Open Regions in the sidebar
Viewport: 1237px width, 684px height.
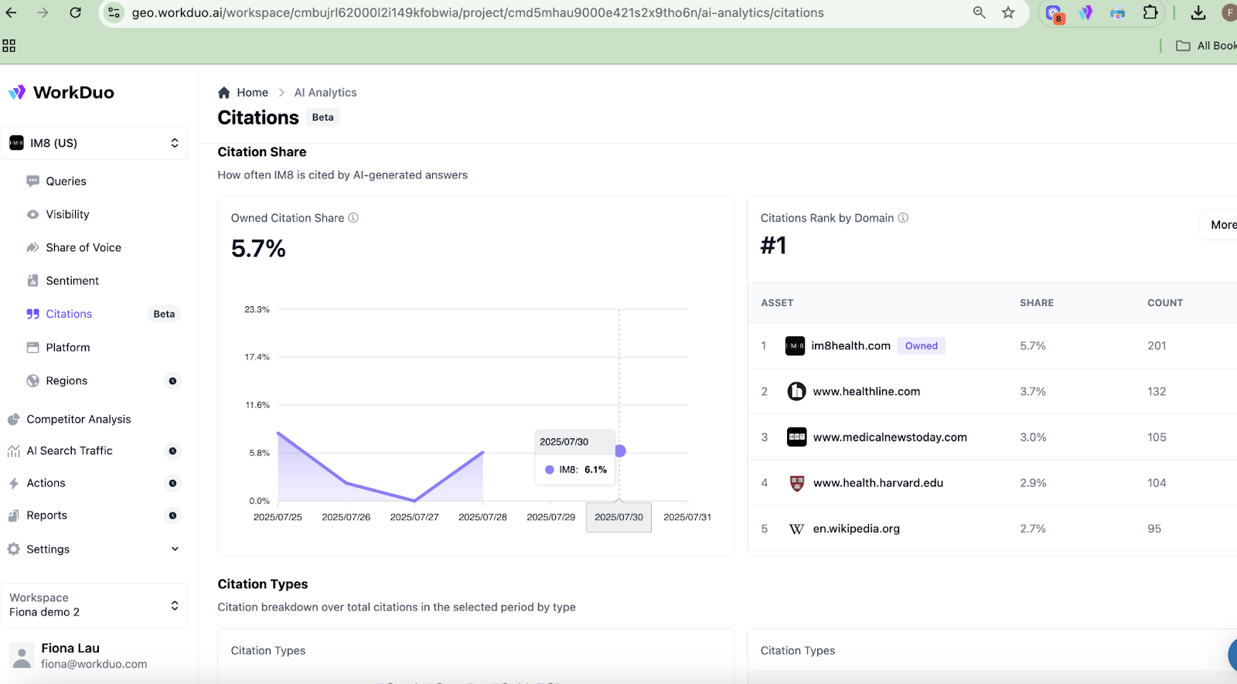66,380
